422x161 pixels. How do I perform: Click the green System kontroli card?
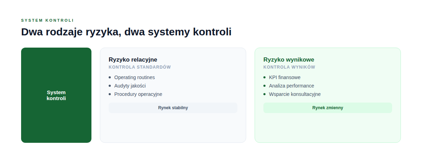(56, 95)
